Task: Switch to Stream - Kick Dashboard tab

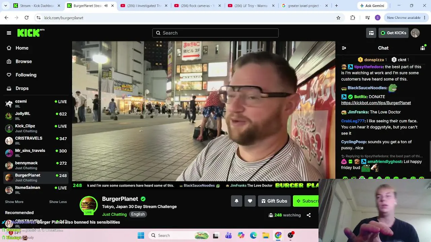Action: (x=37, y=6)
